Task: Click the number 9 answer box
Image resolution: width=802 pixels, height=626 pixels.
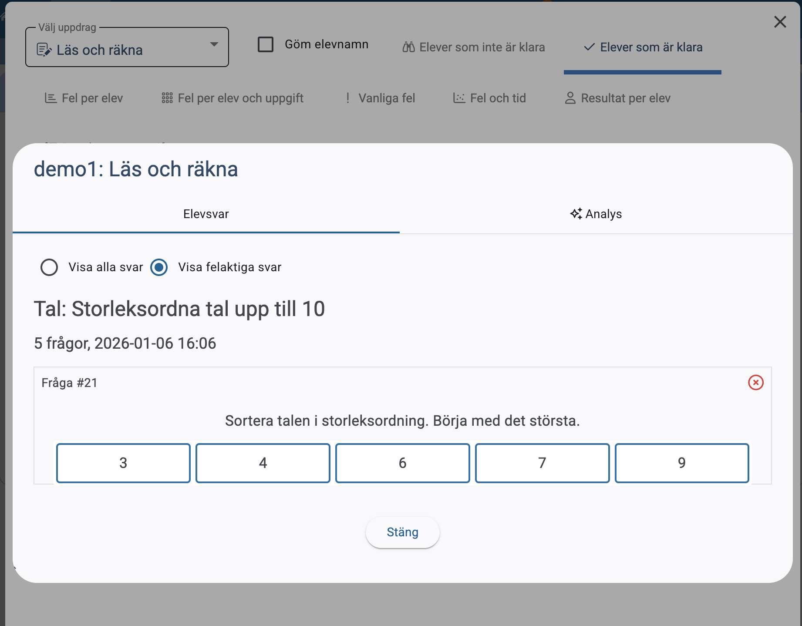Action: pyautogui.click(x=681, y=463)
